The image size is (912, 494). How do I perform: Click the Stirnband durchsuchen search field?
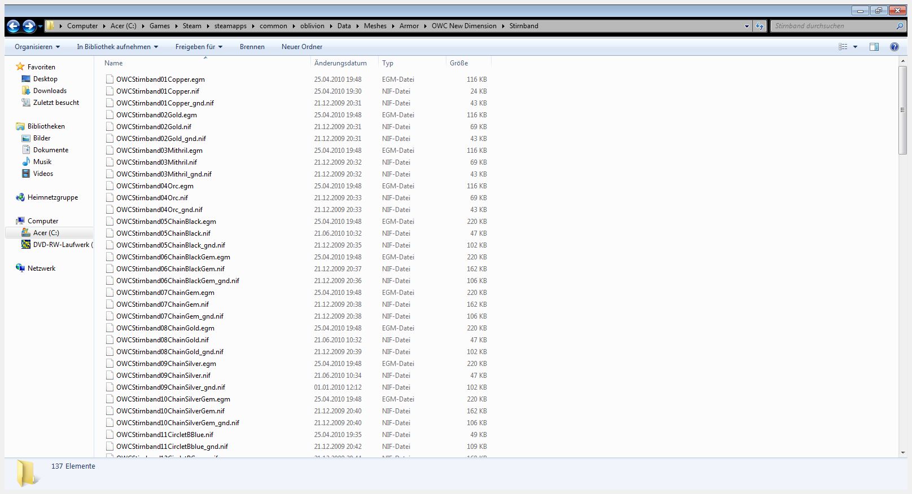[x=834, y=26]
